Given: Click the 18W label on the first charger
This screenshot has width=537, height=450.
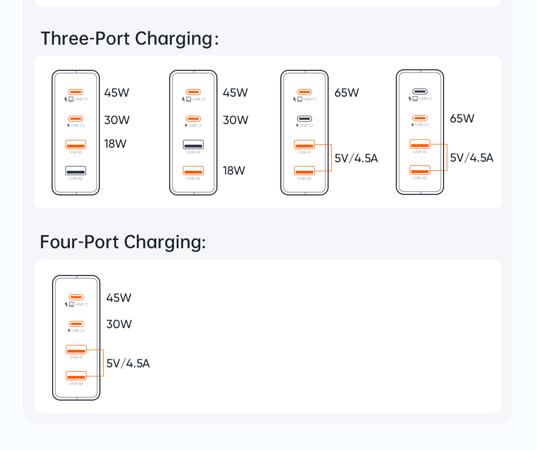Looking at the screenshot, I should 115,144.
